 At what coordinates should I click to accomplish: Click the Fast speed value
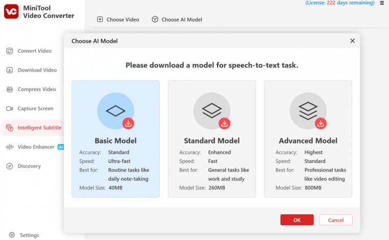pyautogui.click(x=213, y=161)
